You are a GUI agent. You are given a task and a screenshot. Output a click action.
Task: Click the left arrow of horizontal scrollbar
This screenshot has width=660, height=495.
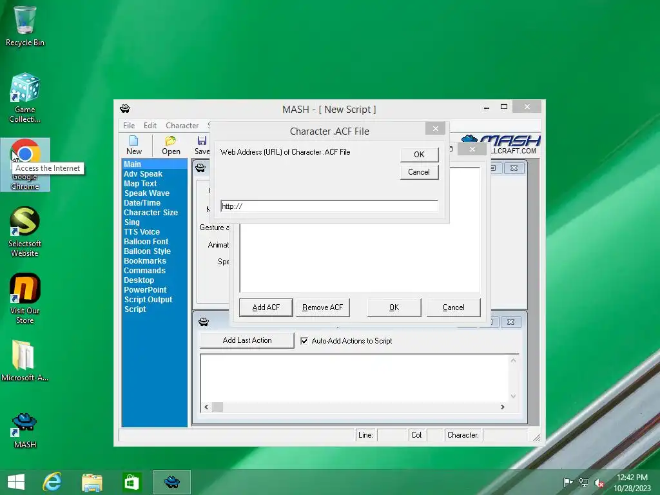point(206,407)
